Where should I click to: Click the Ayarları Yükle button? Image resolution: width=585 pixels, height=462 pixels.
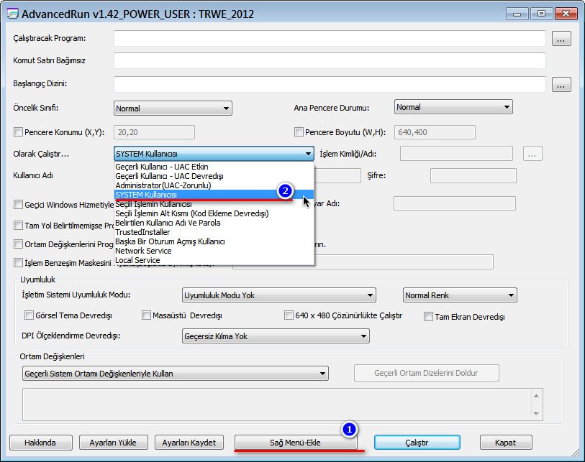[114, 443]
